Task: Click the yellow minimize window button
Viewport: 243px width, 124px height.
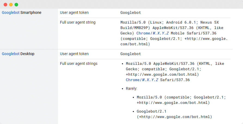Action: coord(11,5)
